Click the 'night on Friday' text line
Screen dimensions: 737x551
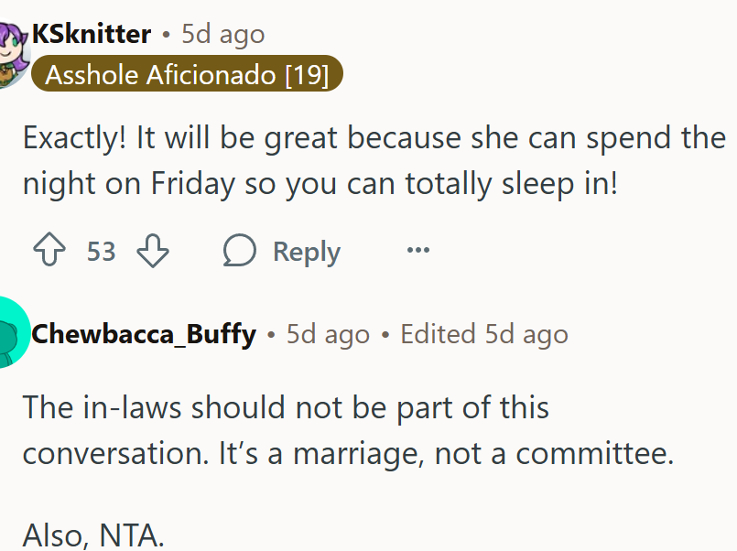tap(320, 183)
